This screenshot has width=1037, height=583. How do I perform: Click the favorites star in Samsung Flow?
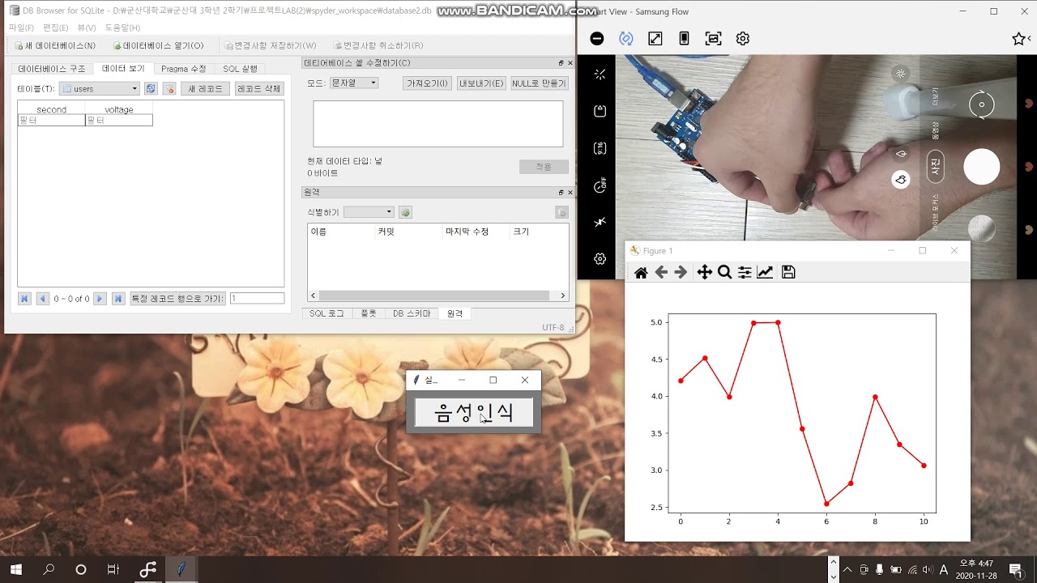coord(1018,39)
